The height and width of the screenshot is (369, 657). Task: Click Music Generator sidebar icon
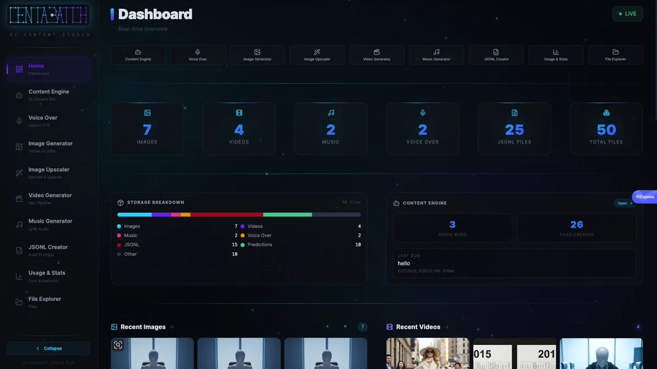click(19, 225)
